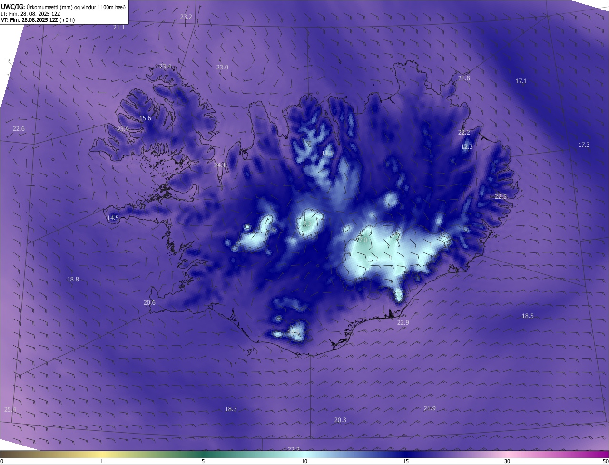Click the 23.0 value label
609x465 pixels.
coord(222,68)
